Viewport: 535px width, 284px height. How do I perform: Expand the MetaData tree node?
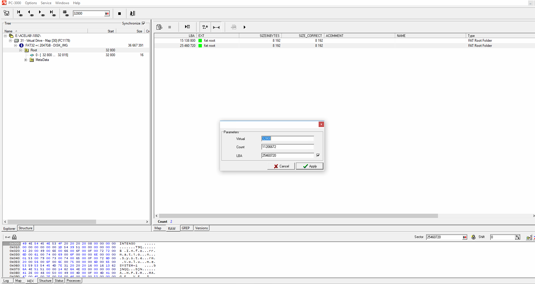(26, 60)
